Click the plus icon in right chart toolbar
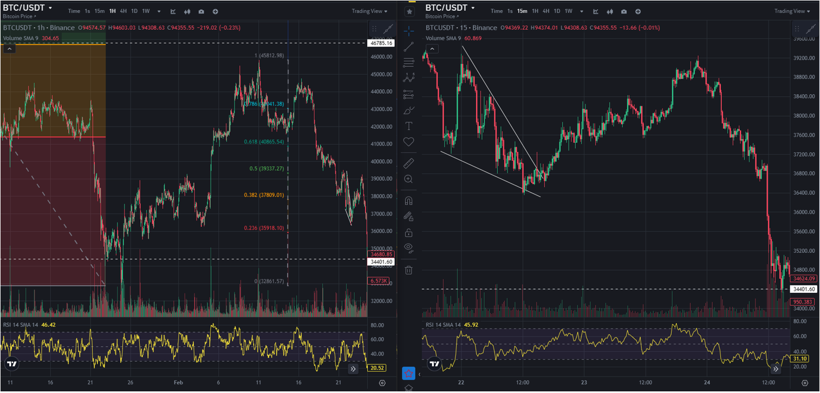This screenshot has width=820, height=393. tap(638, 11)
